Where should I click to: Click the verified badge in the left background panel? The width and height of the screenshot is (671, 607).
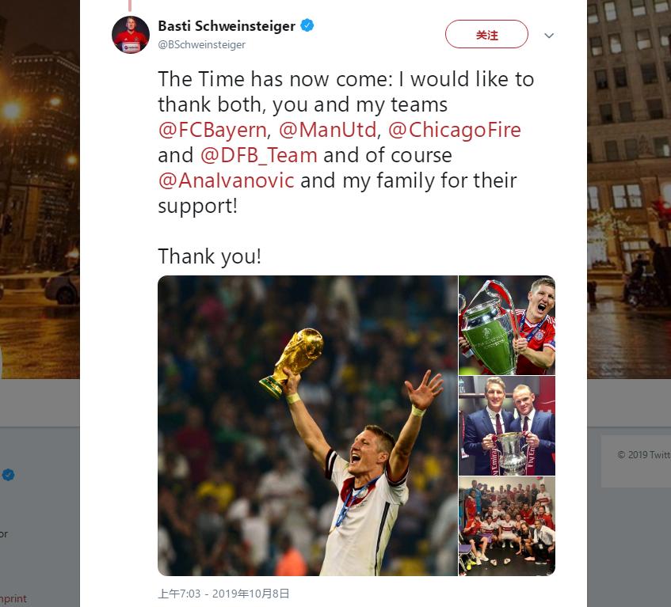8,476
